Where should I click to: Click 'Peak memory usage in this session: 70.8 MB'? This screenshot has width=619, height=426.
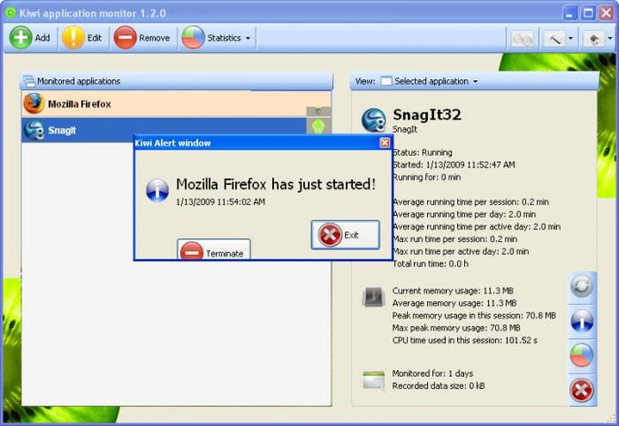[474, 316]
